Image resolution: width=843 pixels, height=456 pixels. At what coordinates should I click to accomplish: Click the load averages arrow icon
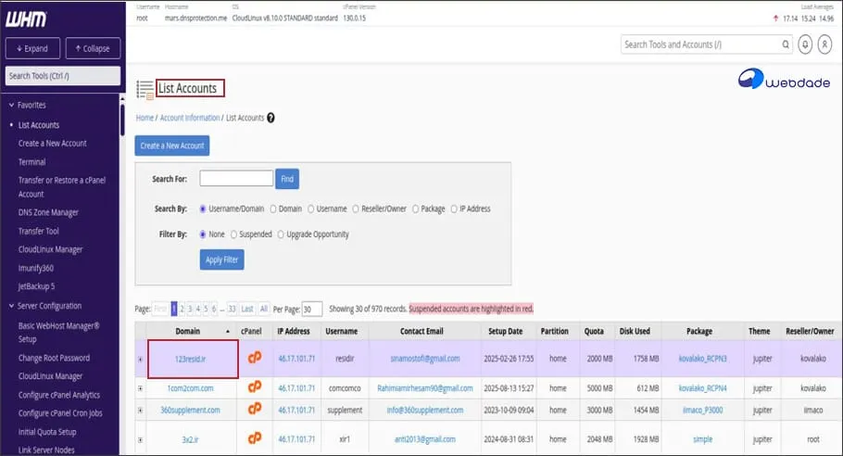point(775,19)
